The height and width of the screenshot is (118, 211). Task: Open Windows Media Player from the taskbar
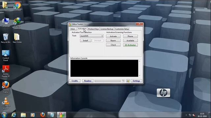[x=33, y=115]
